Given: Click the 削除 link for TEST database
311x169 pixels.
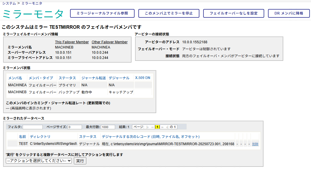Looking at the screenshot, I should (x=255, y=144).
